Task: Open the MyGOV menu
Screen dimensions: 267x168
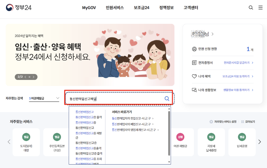Action: 89,8
